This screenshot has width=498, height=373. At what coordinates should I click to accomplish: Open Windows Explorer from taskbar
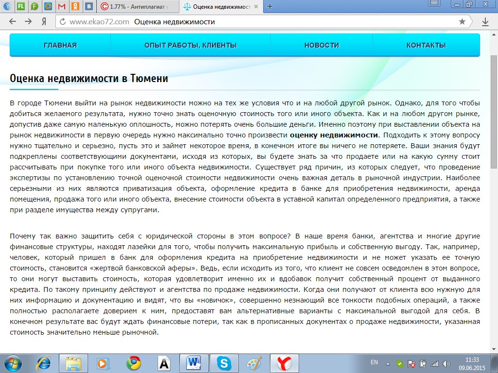73,363
